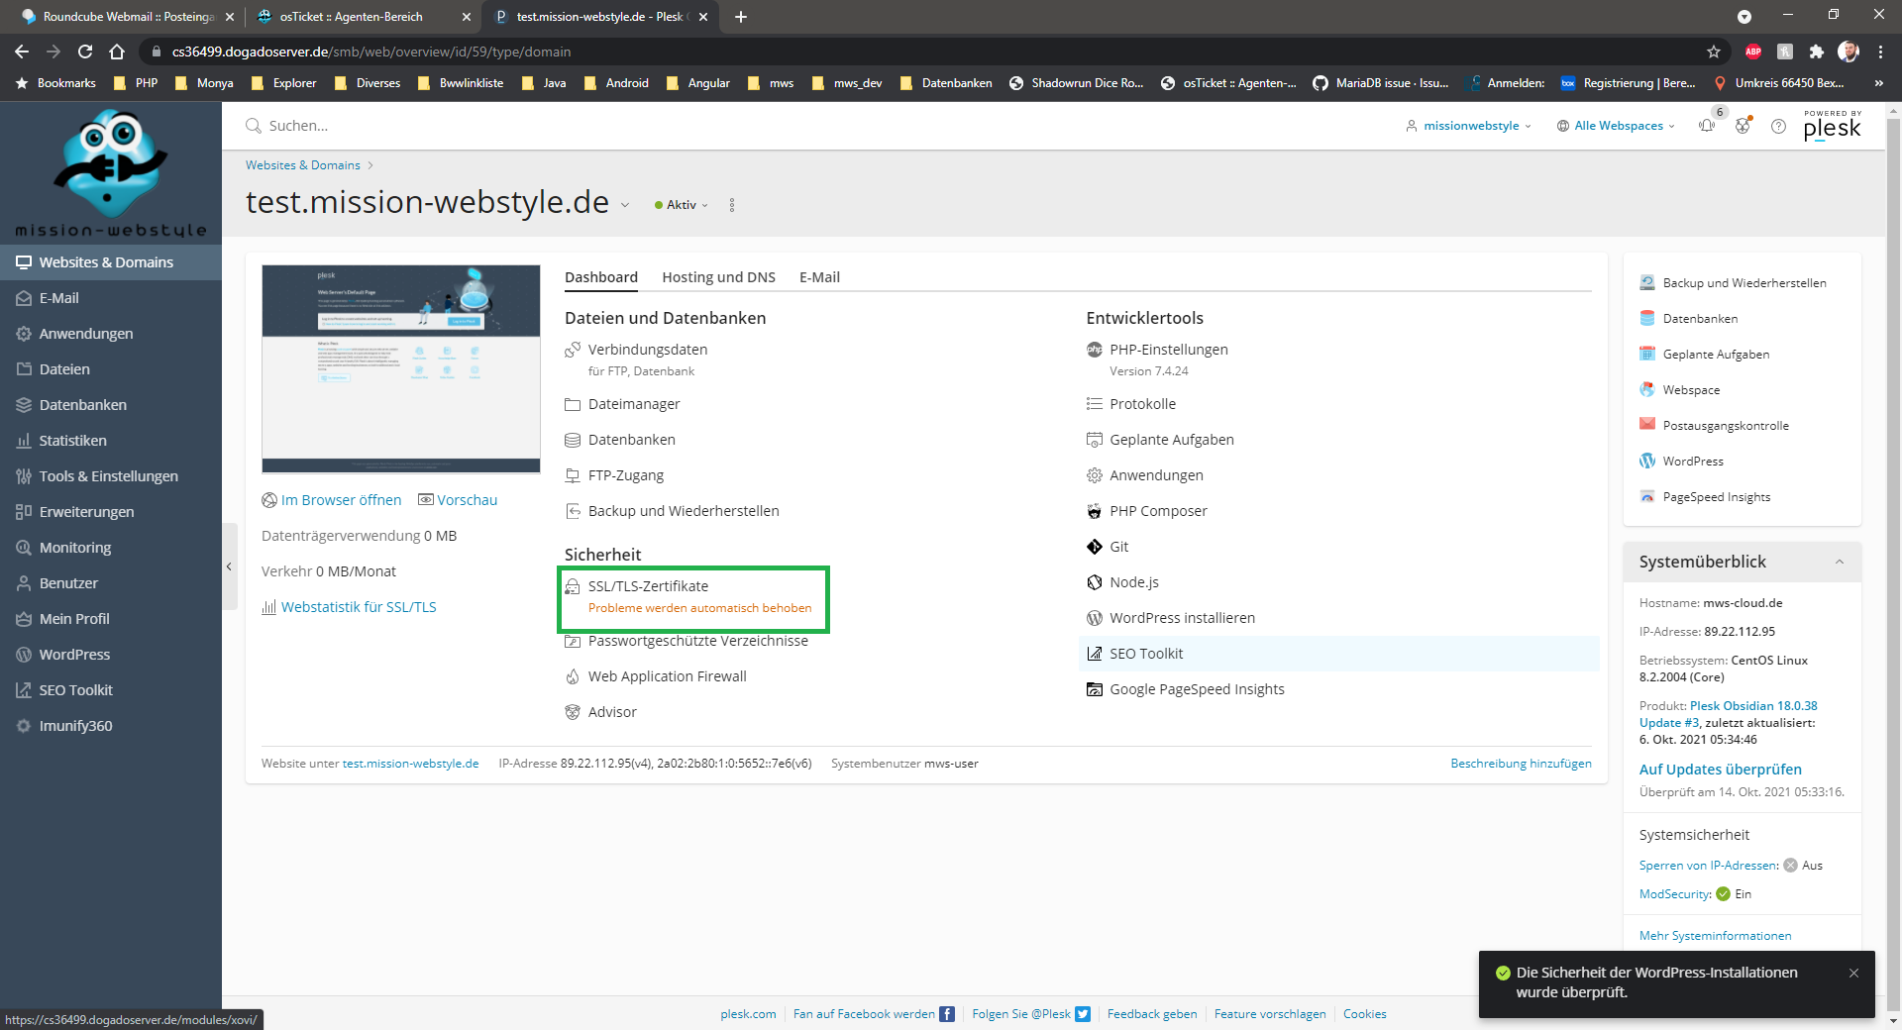Open the Alle Webspaces dropdown
Screen dimensions: 1902x1030
pyautogui.click(x=1617, y=126)
